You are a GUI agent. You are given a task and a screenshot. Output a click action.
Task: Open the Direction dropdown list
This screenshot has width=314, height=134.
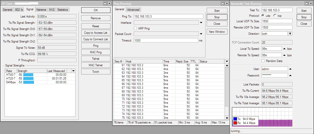point(290,34)
